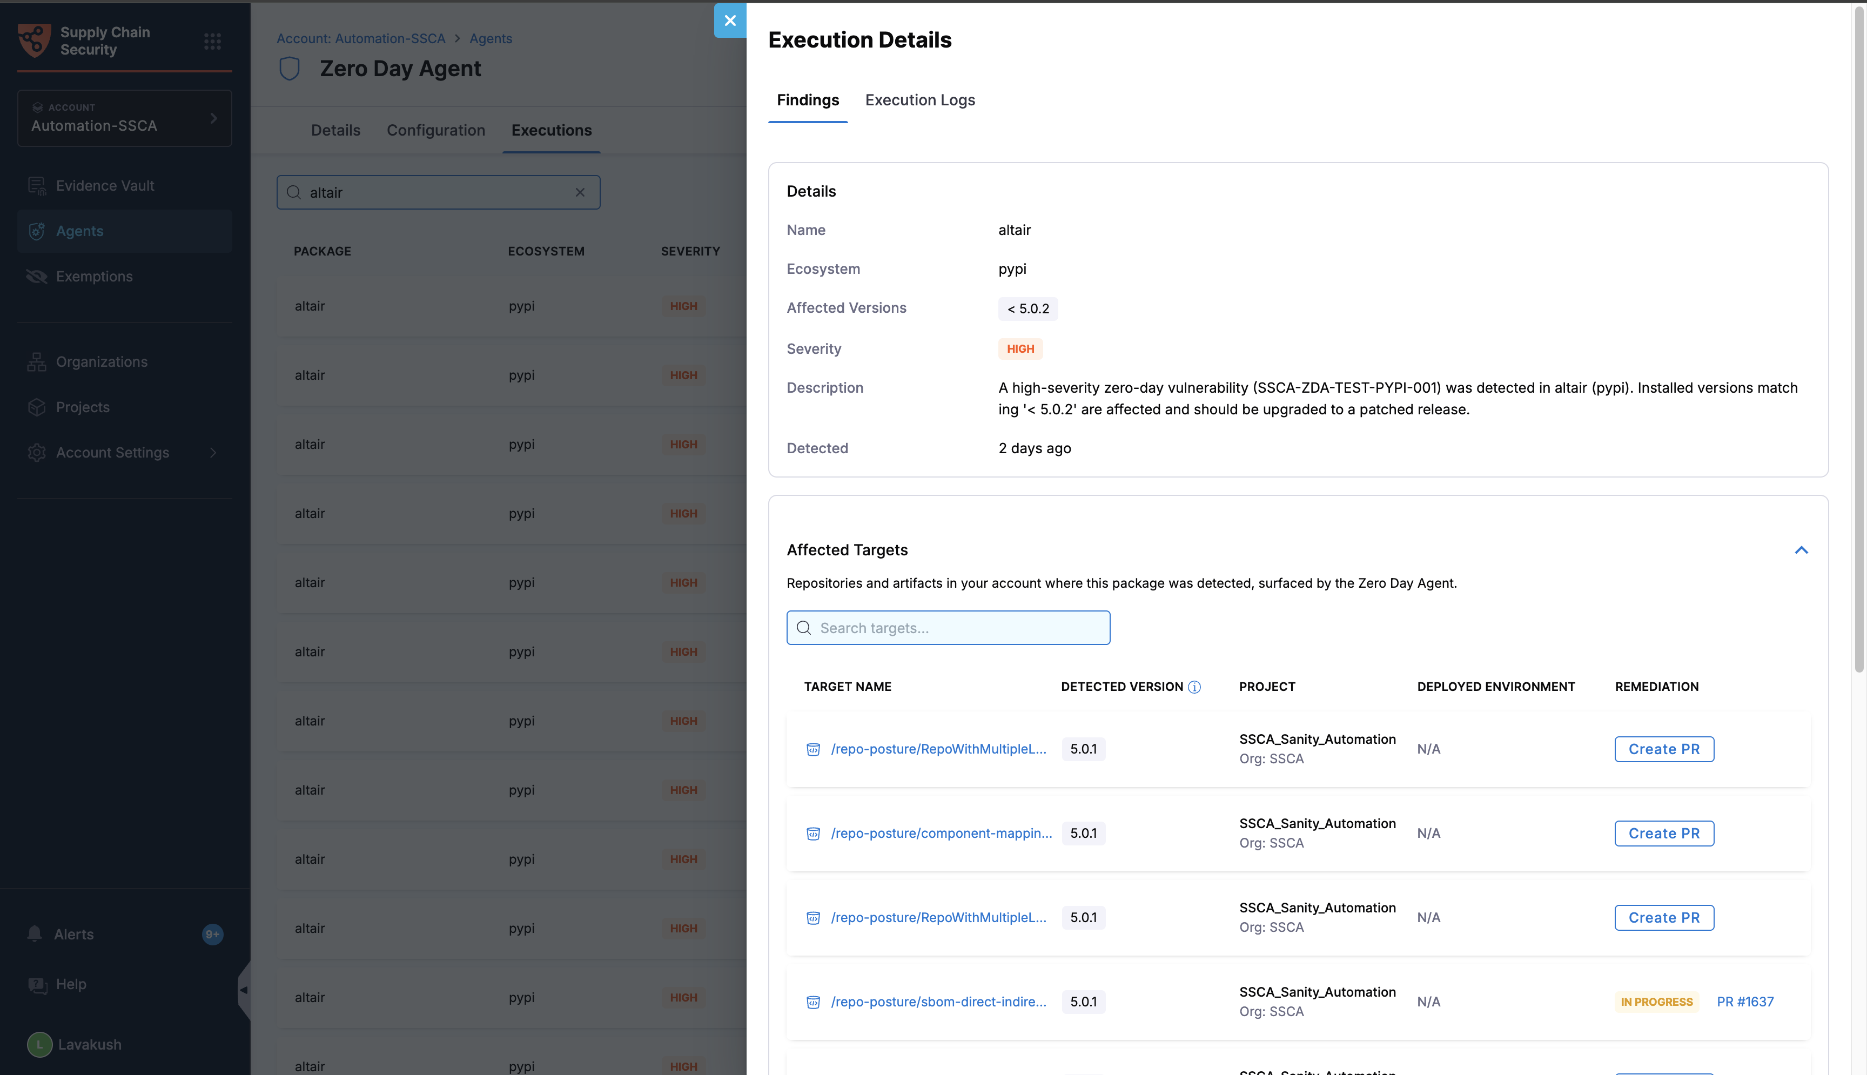Click the PACKAGE column header
The width and height of the screenshot is (1867, 1075).
(x=322, y=251)
